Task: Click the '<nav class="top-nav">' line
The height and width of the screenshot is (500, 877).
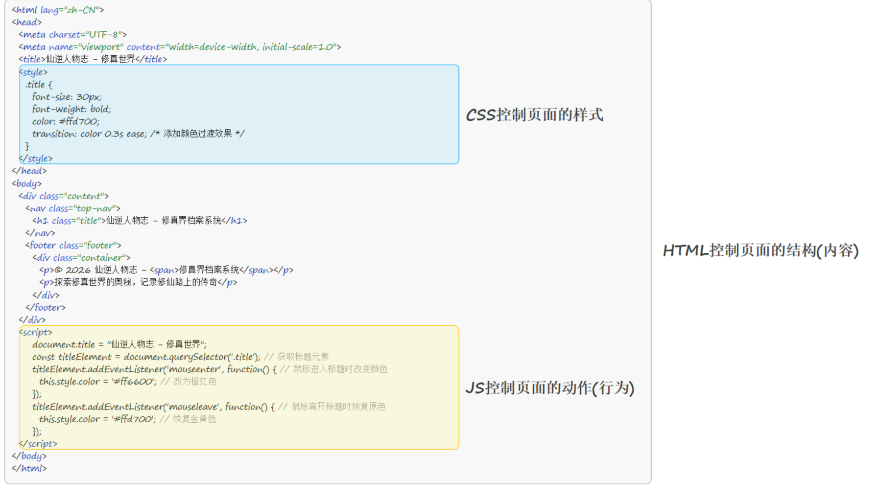Action: [73, 208]
